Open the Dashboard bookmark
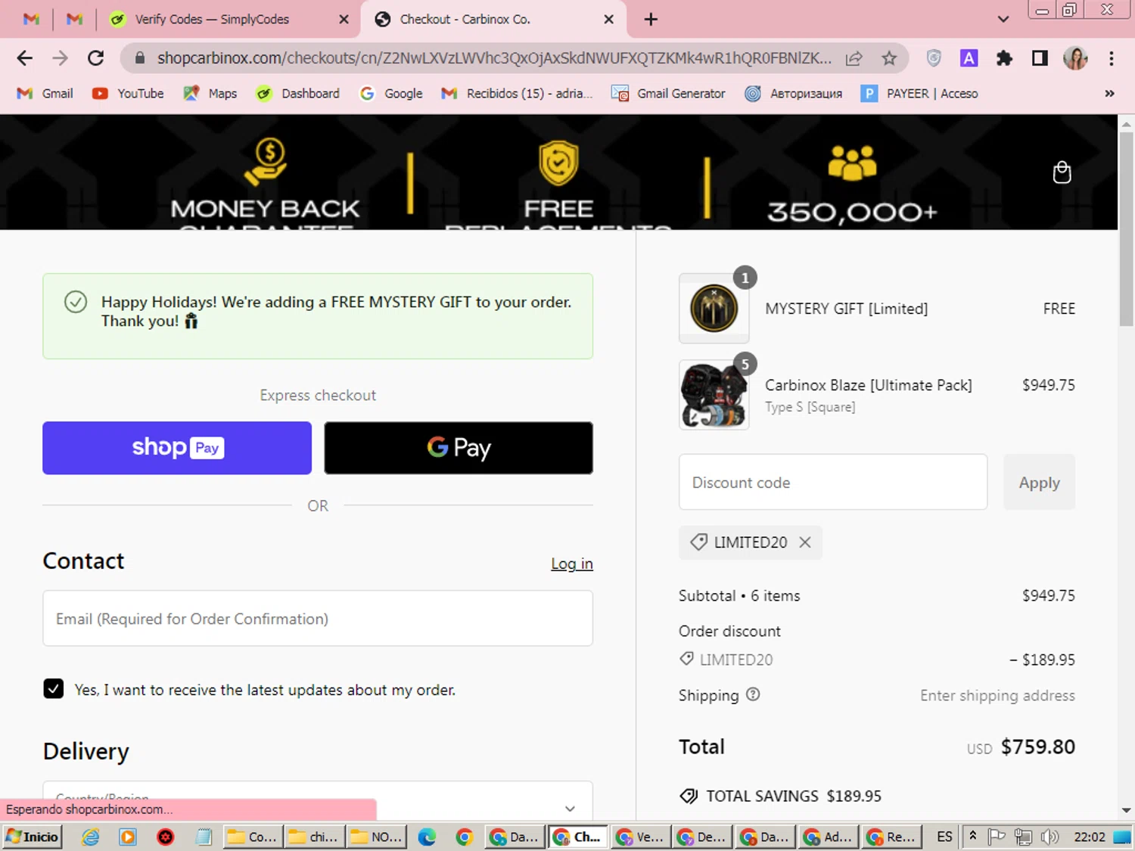1135x851 pixels. tap(297, 93)
